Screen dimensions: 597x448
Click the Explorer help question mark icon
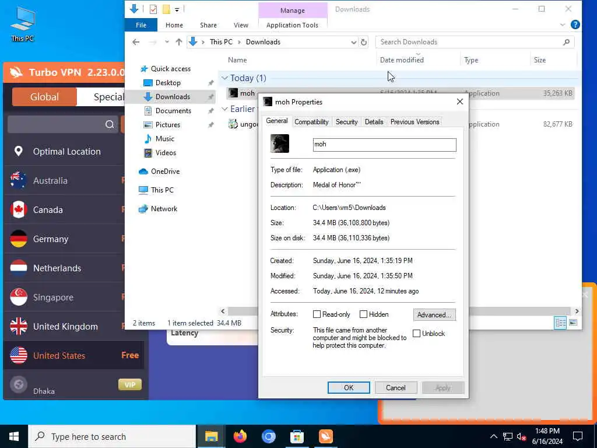pyautogui.click(x=575, y=24)
